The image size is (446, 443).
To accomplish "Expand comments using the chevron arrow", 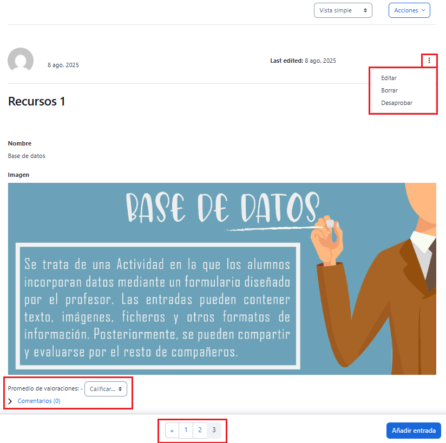I will click(10, 401).
